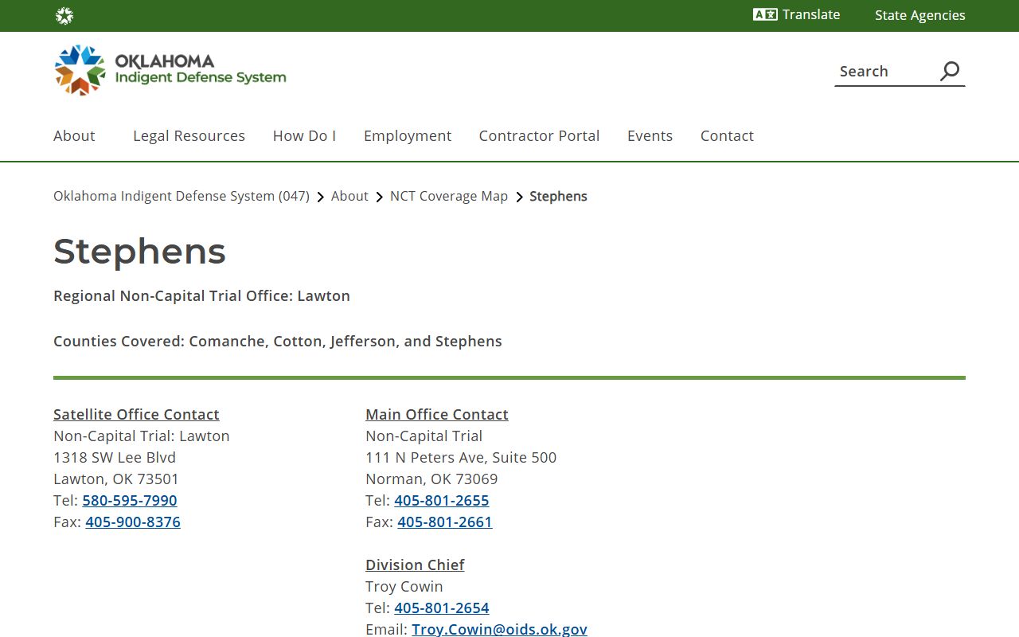1019x637 pixels.
Task: Go to NCT Coverage Map breadcrumb
Action: coord(449,196)
